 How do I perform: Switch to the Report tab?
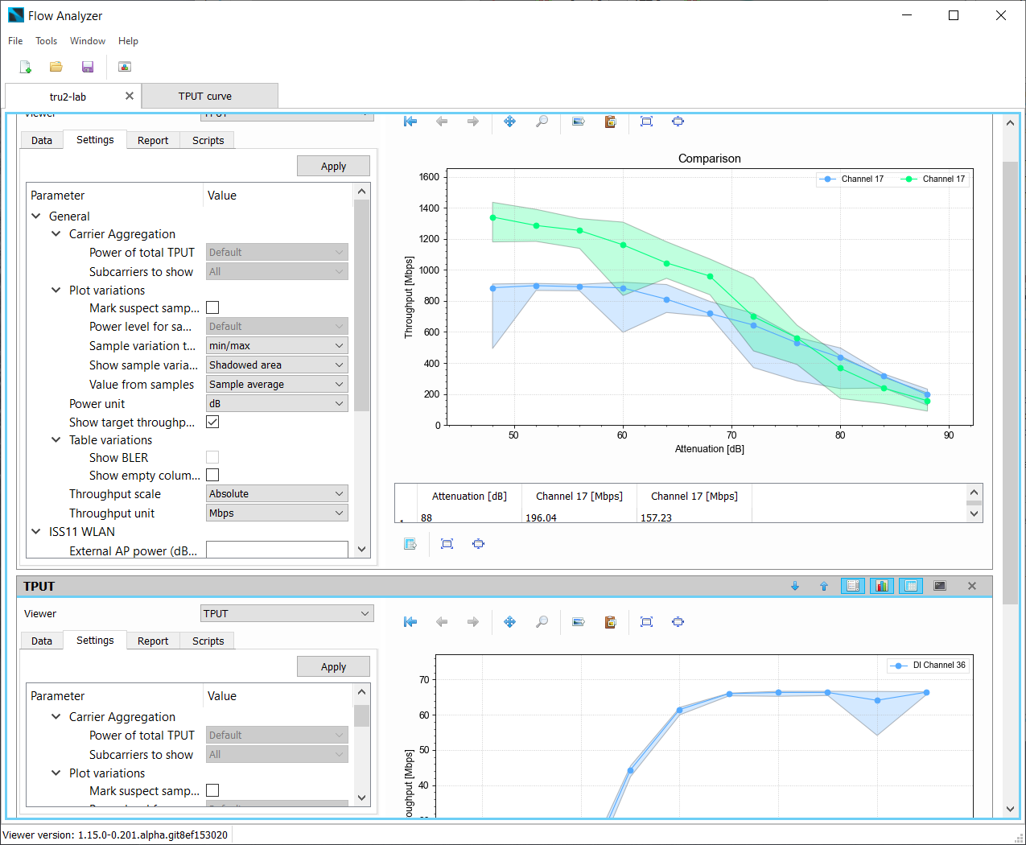tap(152, 139)
